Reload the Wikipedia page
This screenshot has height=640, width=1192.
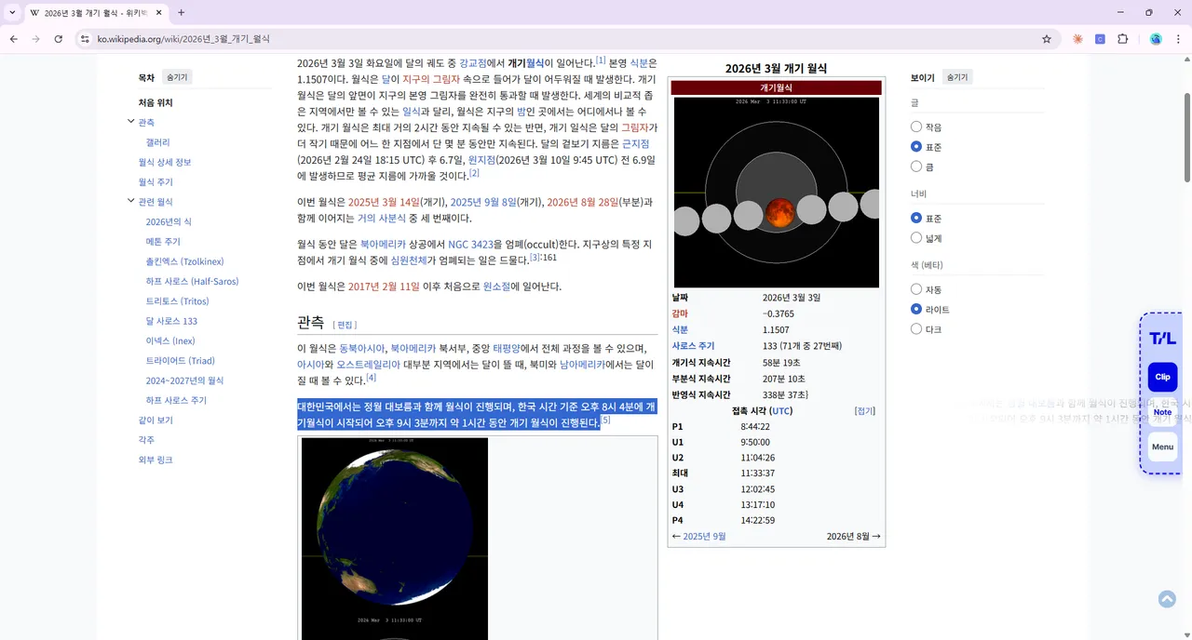[59, 39]
